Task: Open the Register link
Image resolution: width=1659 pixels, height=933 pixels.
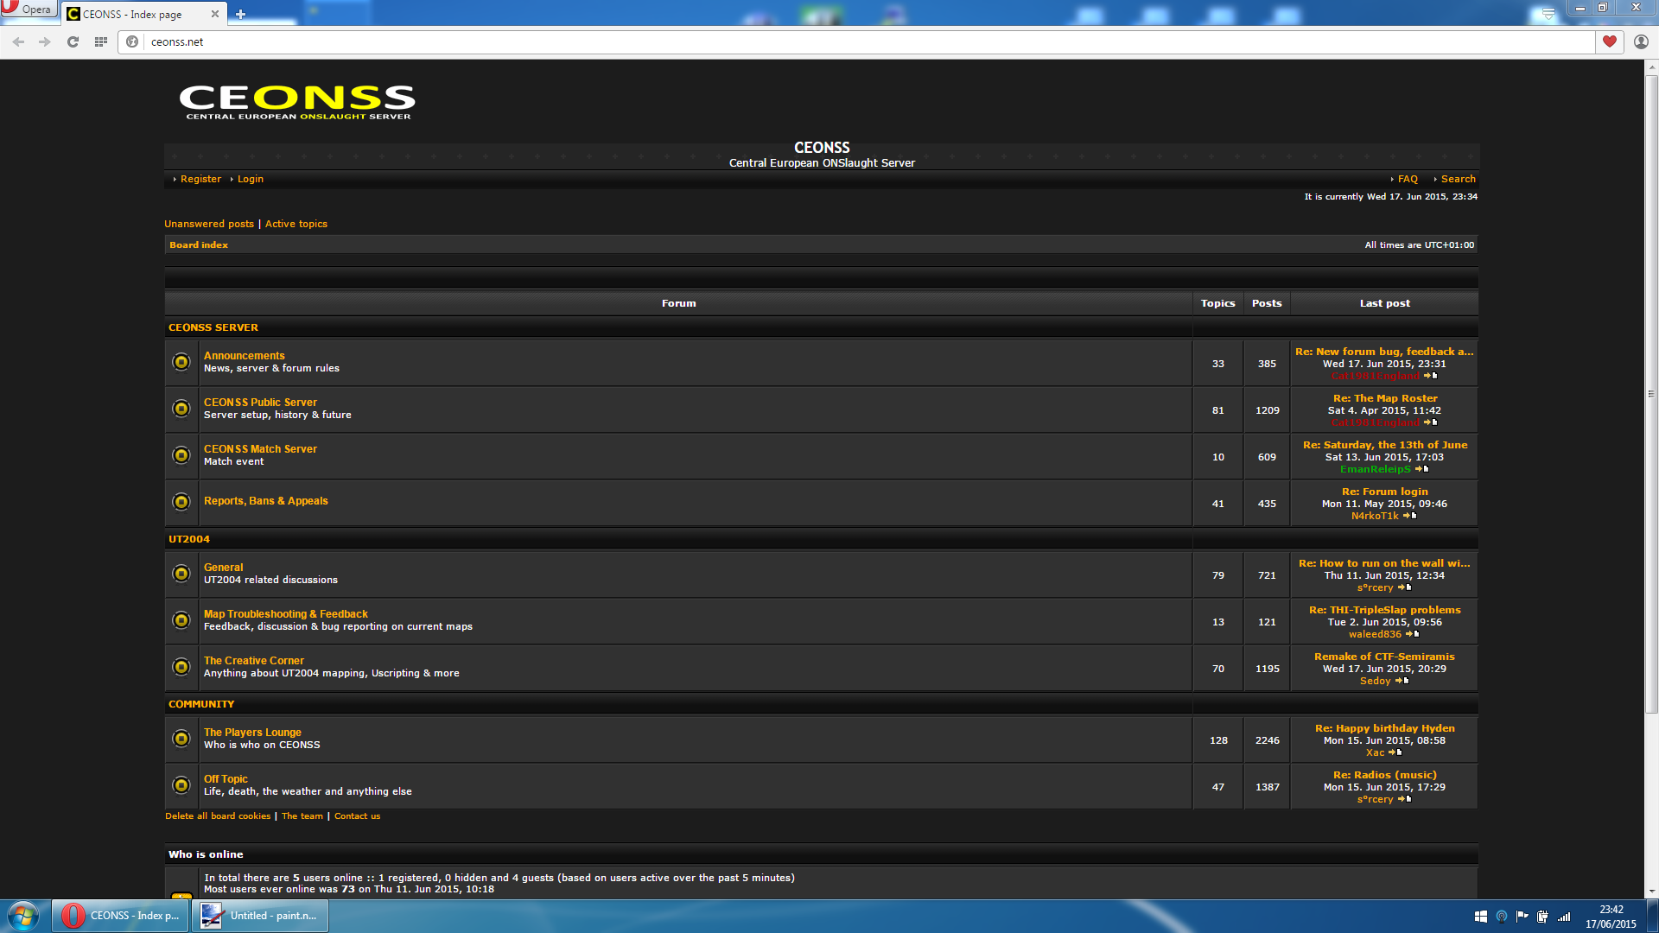Action: 200,179
